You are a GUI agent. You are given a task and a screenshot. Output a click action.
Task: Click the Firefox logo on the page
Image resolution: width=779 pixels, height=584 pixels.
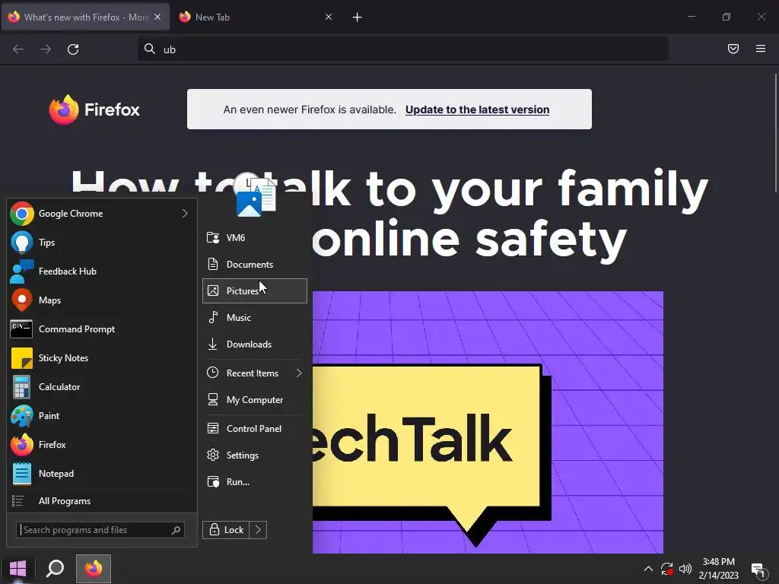(94, 109)
